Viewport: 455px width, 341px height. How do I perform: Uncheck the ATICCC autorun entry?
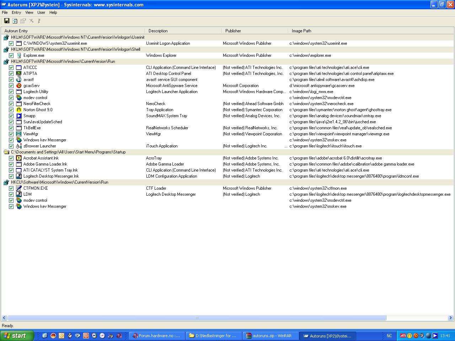[x=11, y=67]
